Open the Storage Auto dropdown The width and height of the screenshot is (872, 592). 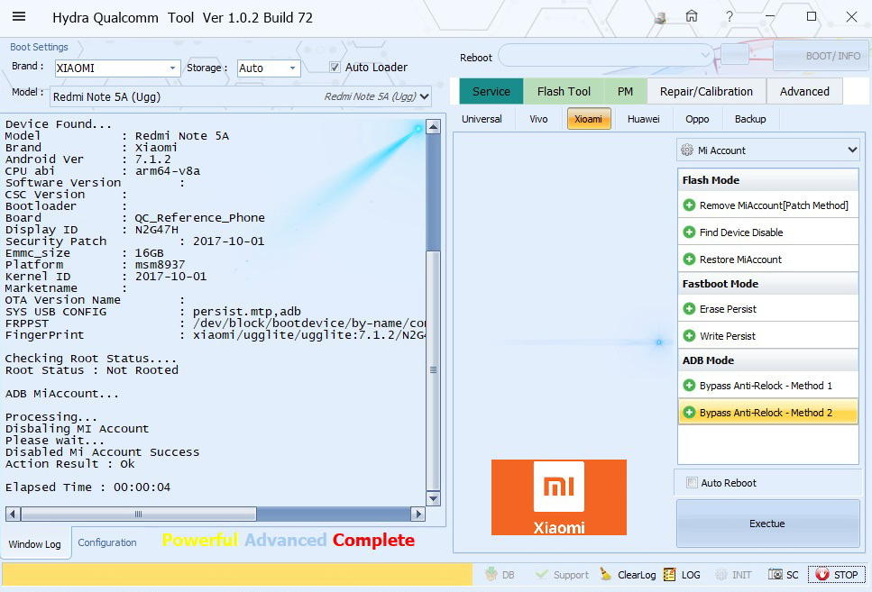click(x=292, y=68)
